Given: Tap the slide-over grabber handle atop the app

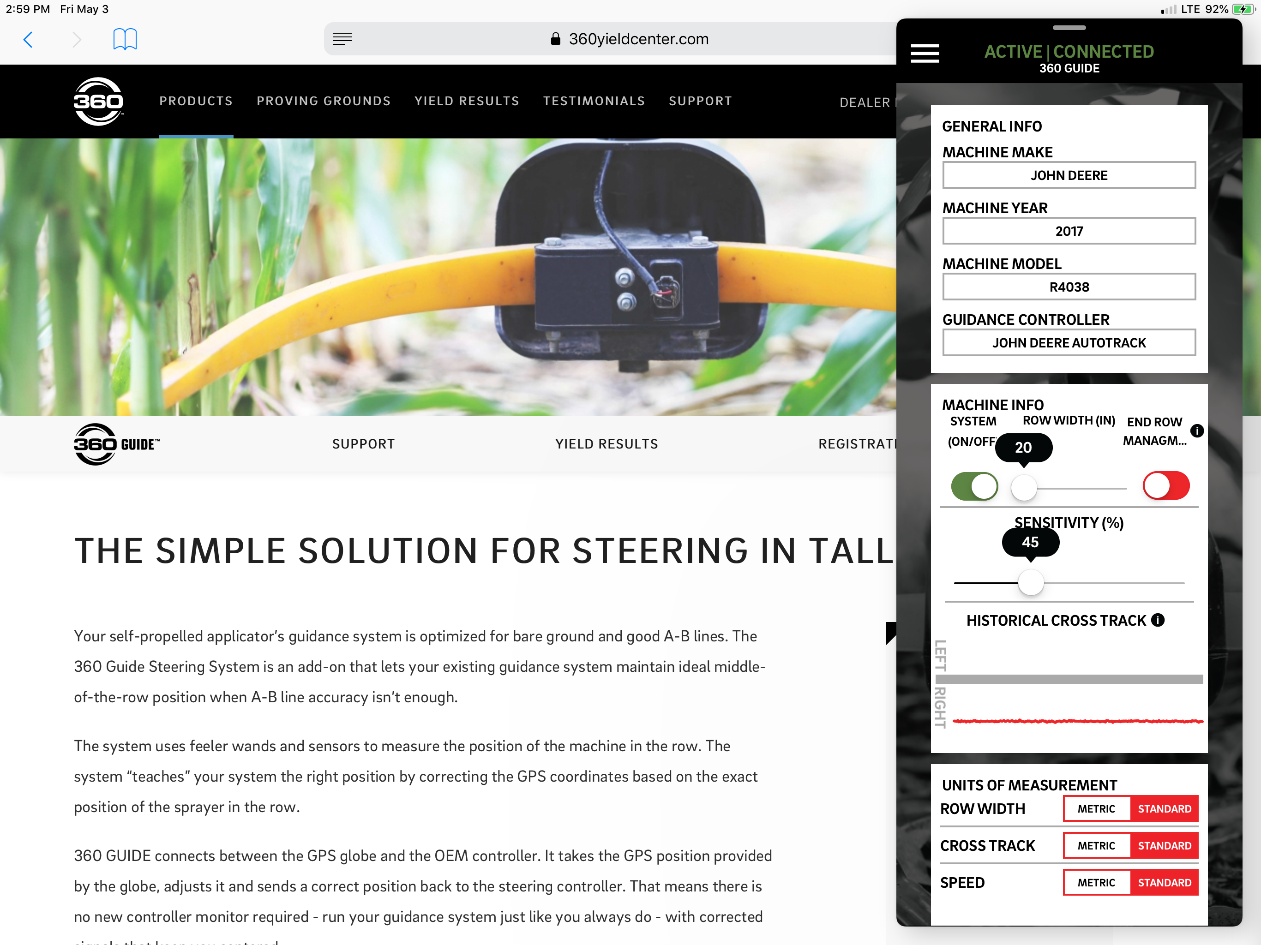Looking at the screenshot, I should [1069, 27].
